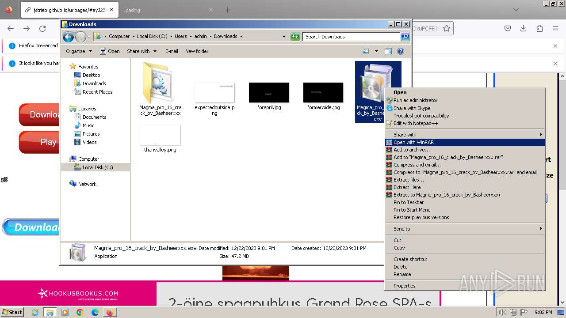Open Firefox downloads arrow icon
The height and width of the screenshot is (318, 566).
(x=524, y=28)
